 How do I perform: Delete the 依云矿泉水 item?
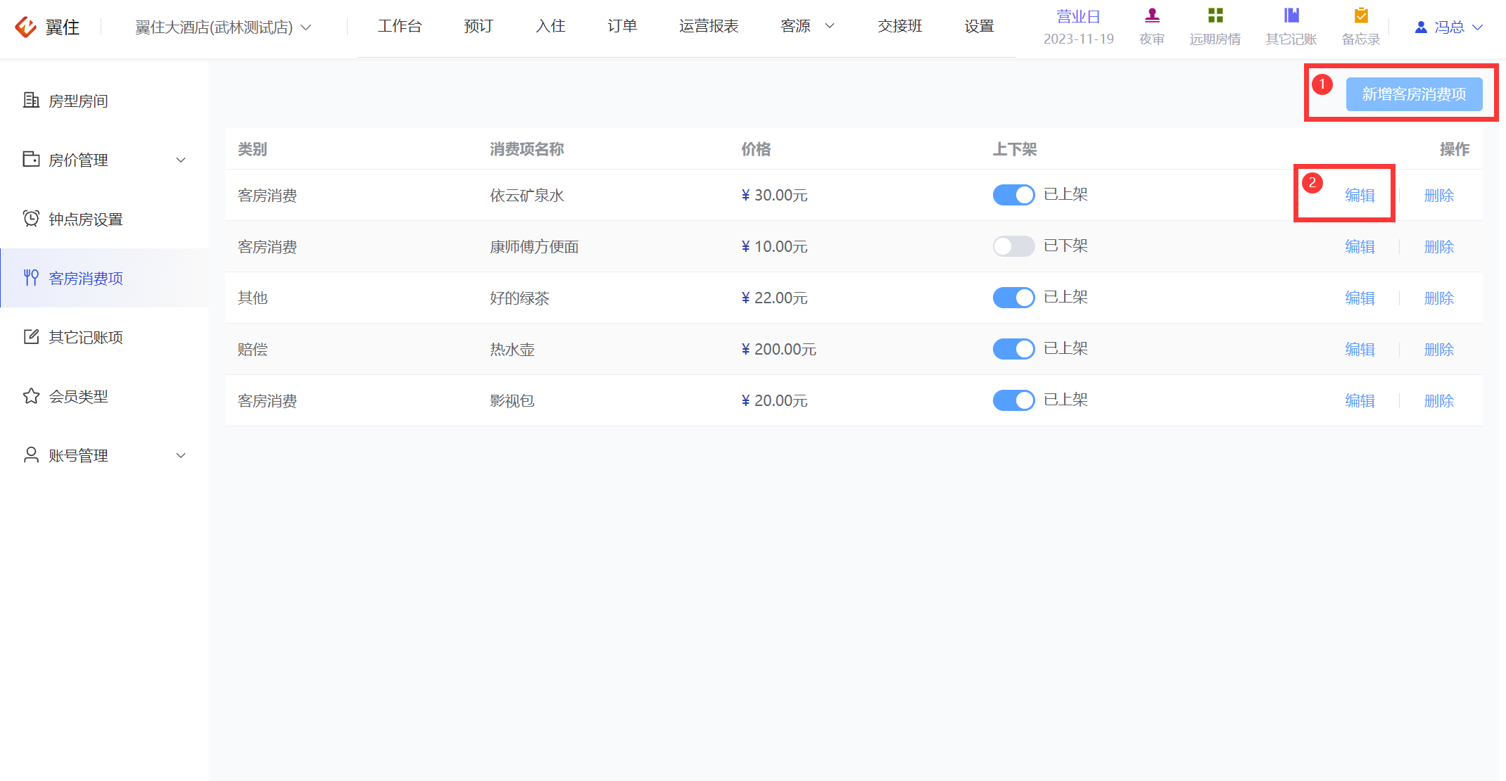1438,195
